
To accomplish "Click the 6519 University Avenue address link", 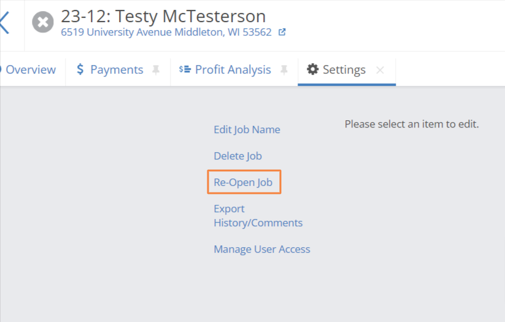I will click(x=166, y=32).
